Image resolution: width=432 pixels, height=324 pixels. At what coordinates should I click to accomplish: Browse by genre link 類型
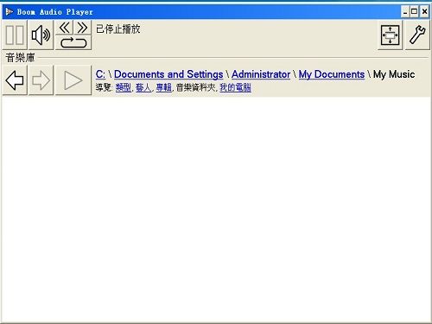coord(124,87)
